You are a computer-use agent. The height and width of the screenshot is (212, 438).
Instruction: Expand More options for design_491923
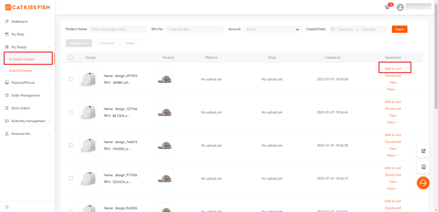tap(392, 89)
